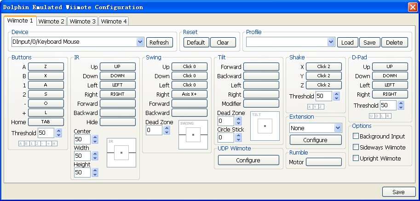
Task: Load the selected profile
Action: 347,42
